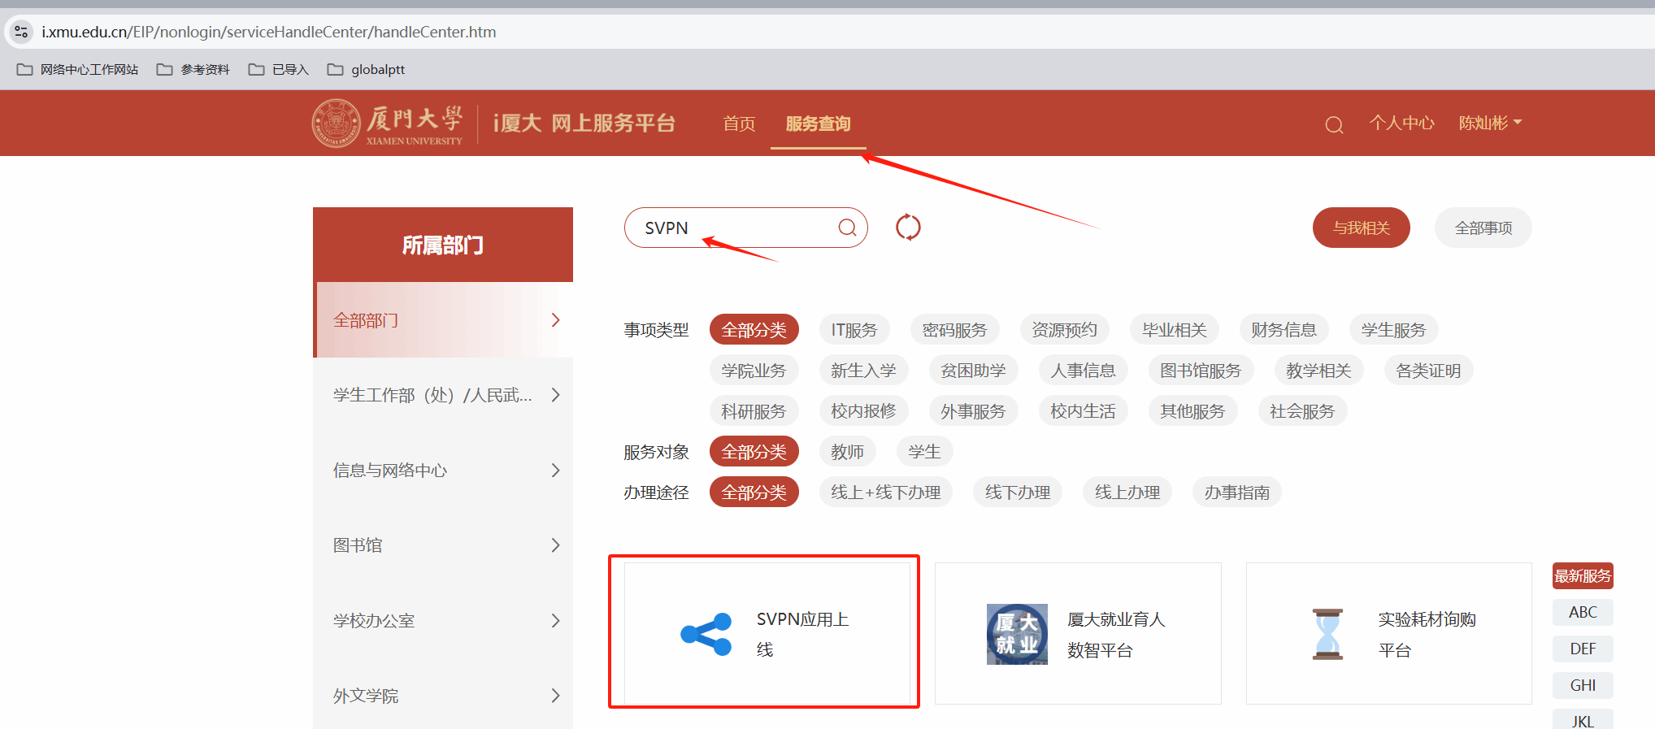The width and height of the screenshot is (1655, 729).
Task: Filter by 资源预约
Action: [1065, 330]
